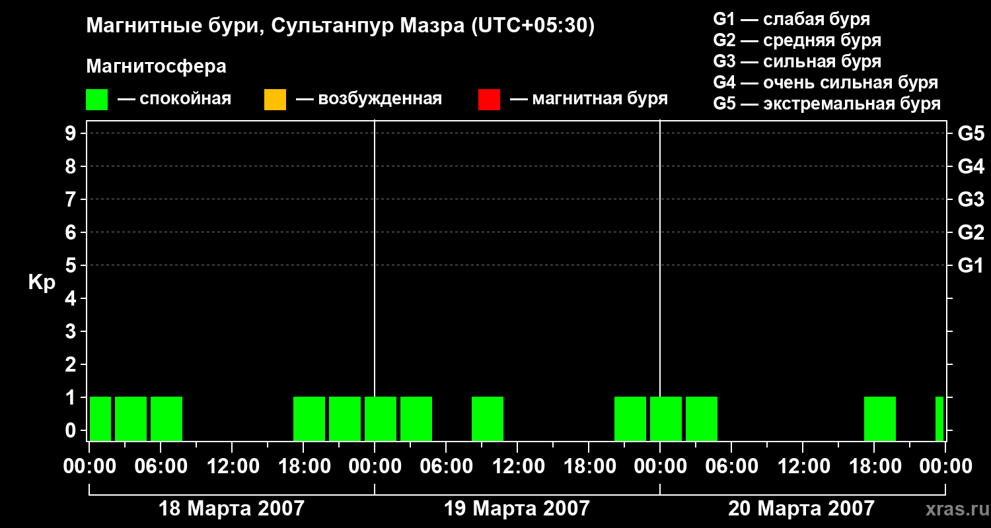Click the green bar above 18:00 on 18 March
Viewport: 991px width, 528px height.
309,418
